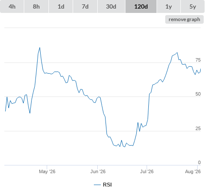
Task: Click the RSI peak in mid-July
Action: 177,53
